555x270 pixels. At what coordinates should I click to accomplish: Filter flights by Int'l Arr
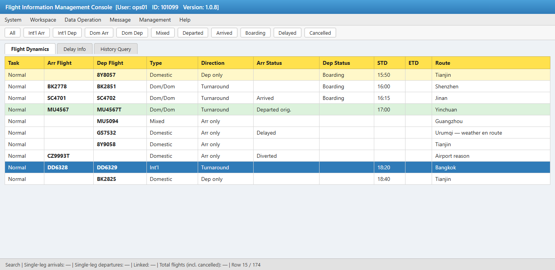[37, 33]
